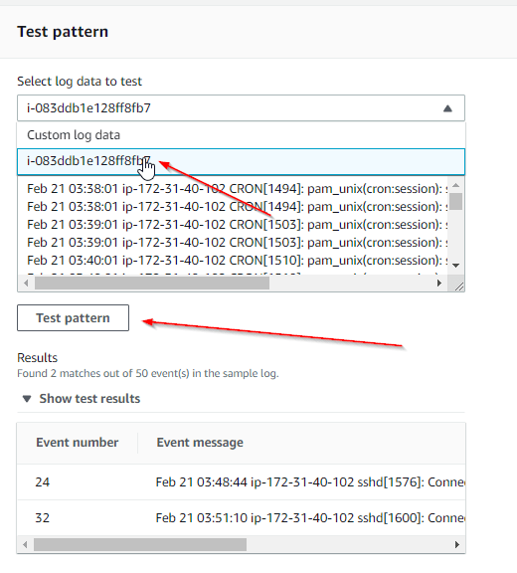
Task: Click the second 03:38:01 CRON[1494] log line
Action: [x=238, y=207]
